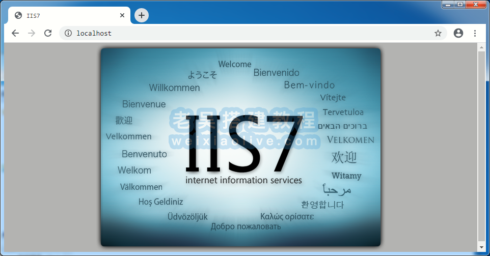
Task: Go back using the back arrow
Action: 15,33
